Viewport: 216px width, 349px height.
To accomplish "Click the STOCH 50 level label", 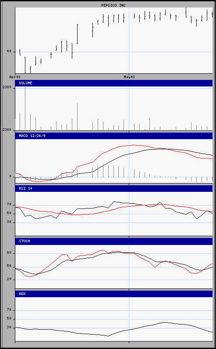I will click(x=9, y=266).
